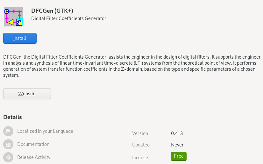Screen dimensions: 263x164
Task: Open the DFCGen Website link button
Action: tap(27, 94)
